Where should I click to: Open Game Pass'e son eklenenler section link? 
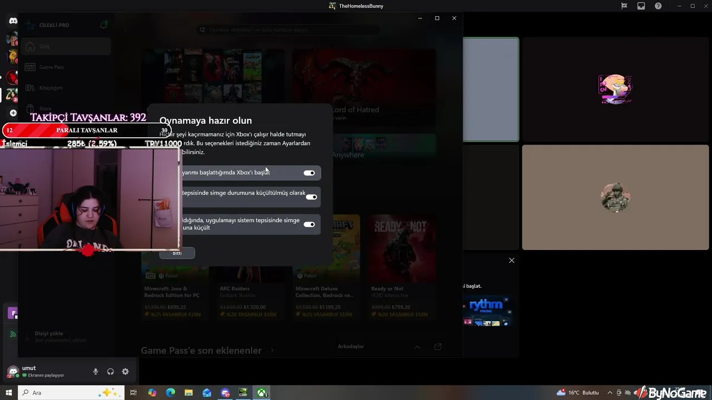[207, 351]
